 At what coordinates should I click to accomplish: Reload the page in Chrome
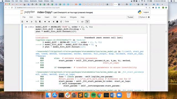12,8
